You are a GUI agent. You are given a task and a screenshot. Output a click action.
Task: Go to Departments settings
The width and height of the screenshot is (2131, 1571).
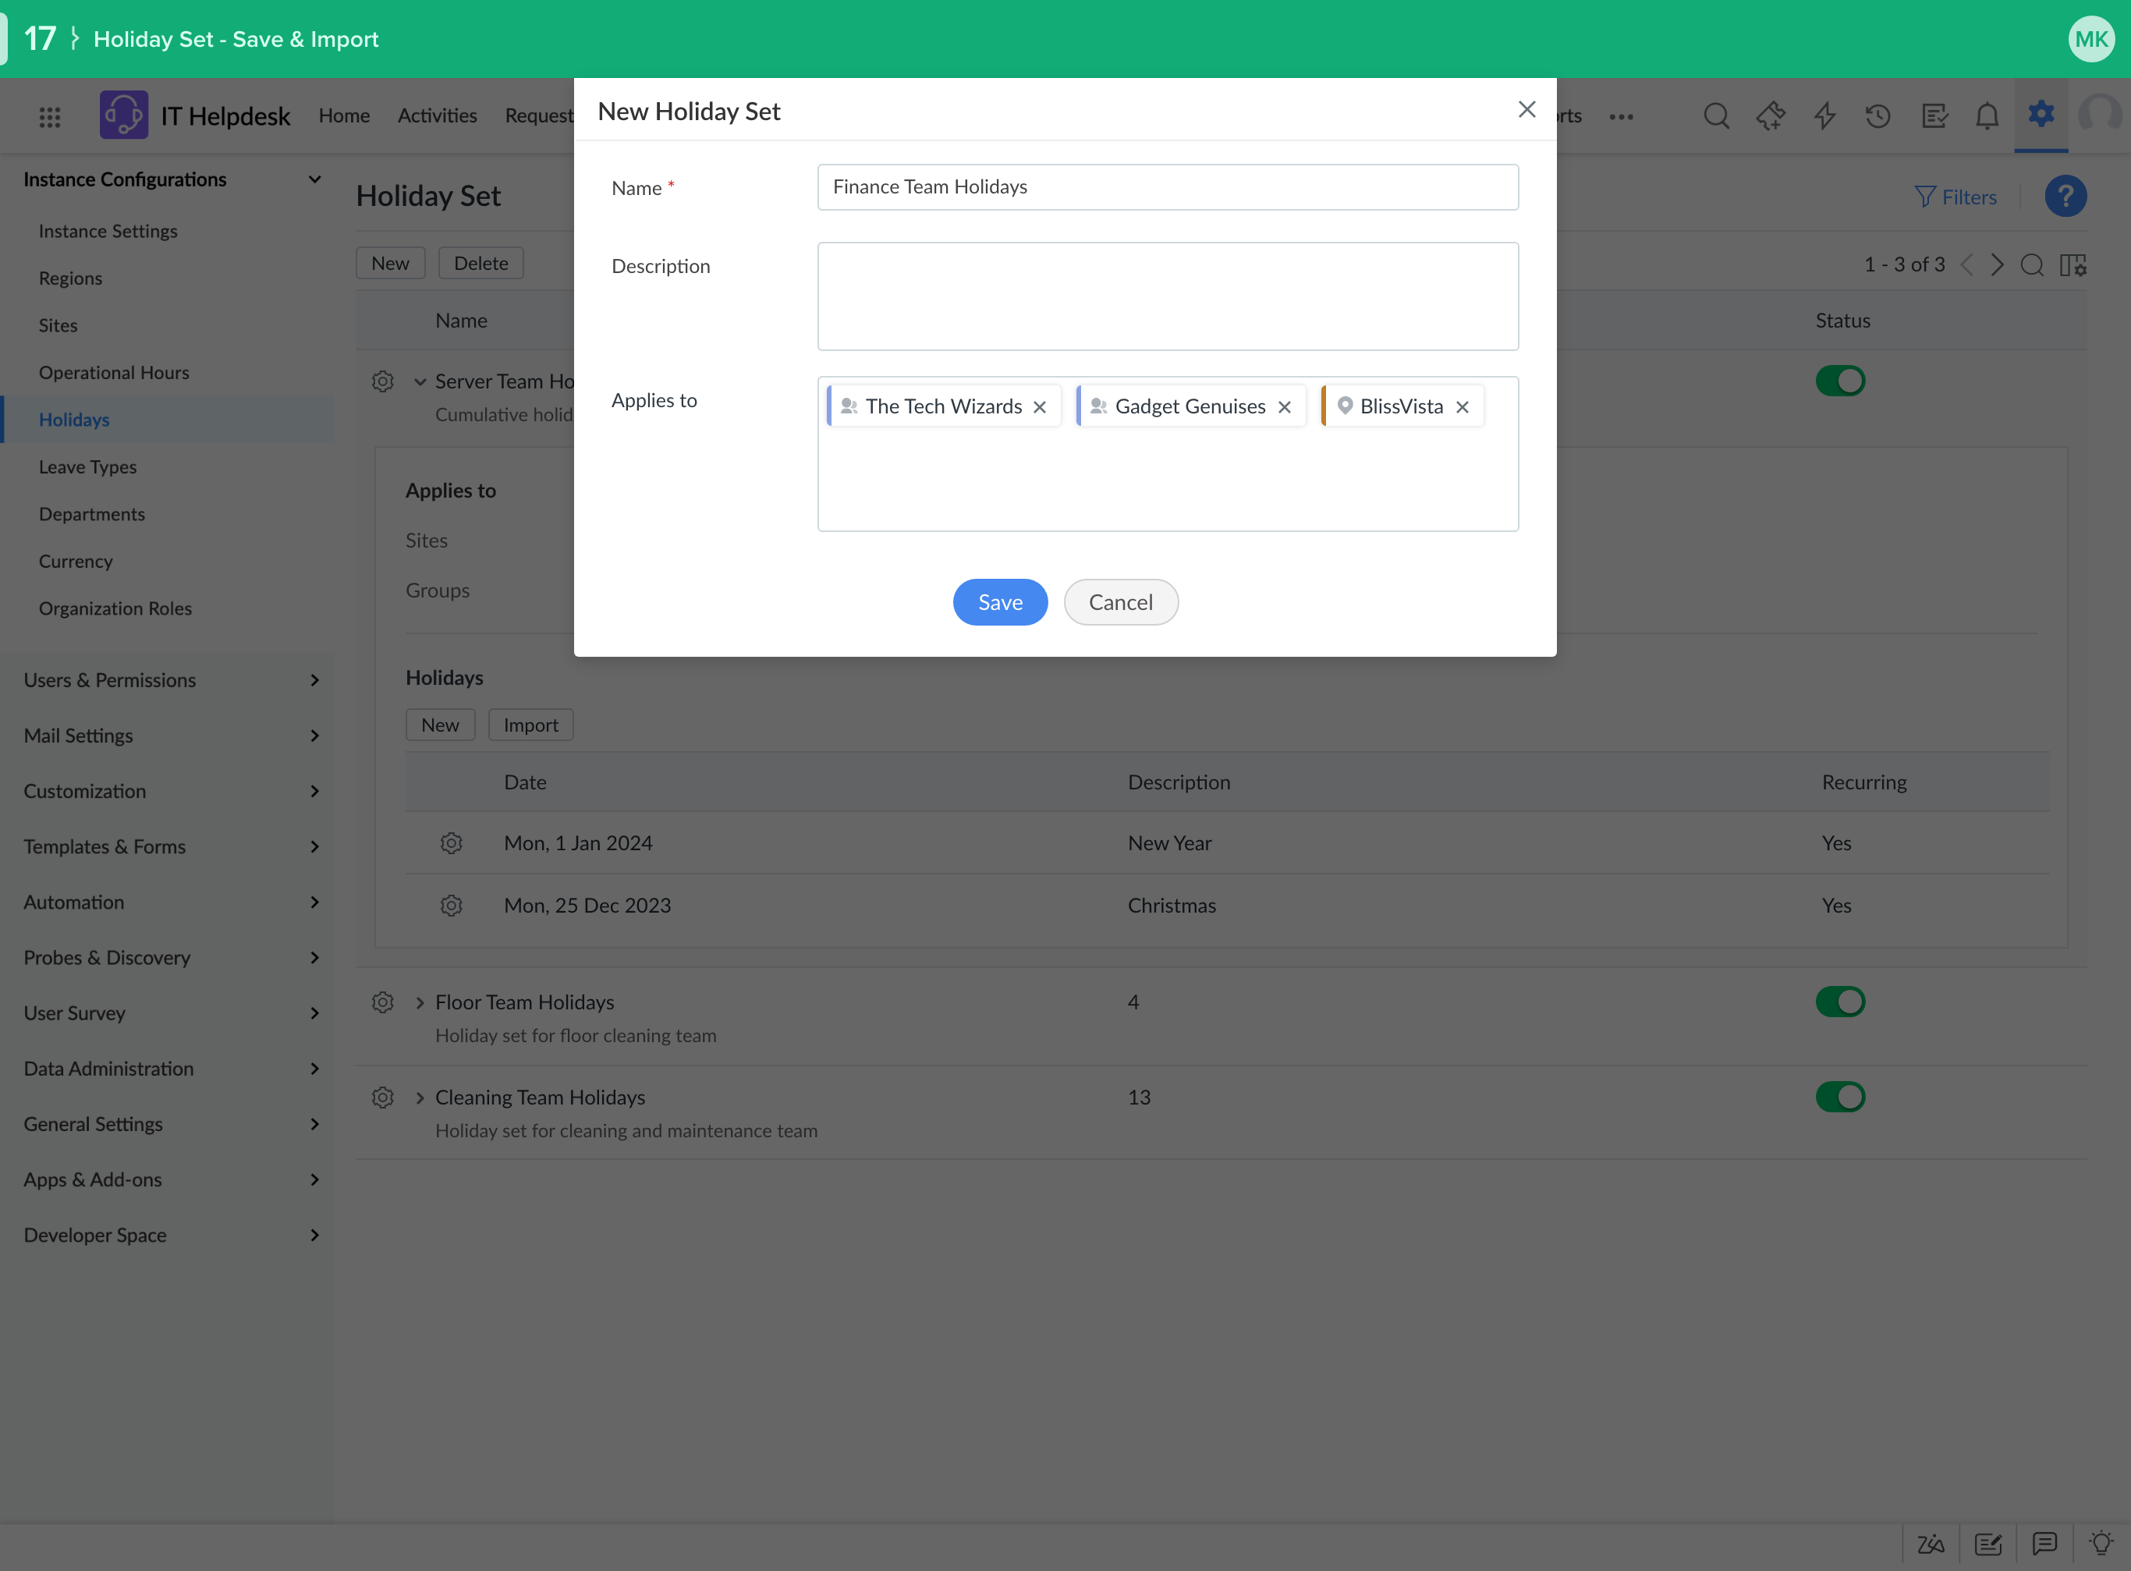92,515
